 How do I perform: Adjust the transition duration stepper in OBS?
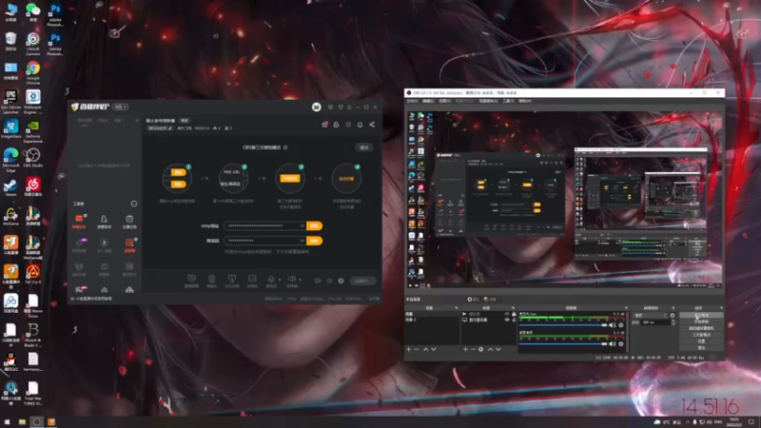click(673, 322)
